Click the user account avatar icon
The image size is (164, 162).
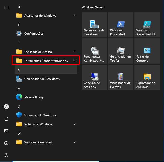[x=6, y=107]
